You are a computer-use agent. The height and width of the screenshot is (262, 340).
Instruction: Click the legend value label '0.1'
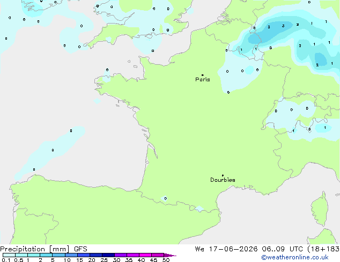point(6,260)
